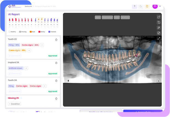Toggle the Perio overlay filter
The height and width of the screenshot is (117, 170).
point(98,17)
